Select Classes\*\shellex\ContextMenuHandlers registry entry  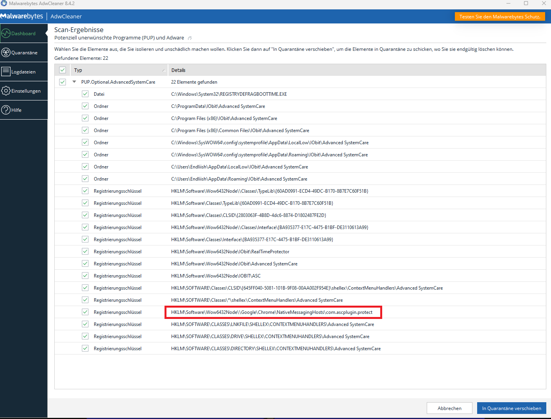257,300
